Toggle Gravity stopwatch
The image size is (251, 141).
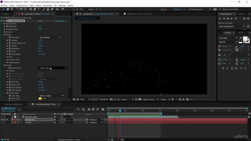9,46
